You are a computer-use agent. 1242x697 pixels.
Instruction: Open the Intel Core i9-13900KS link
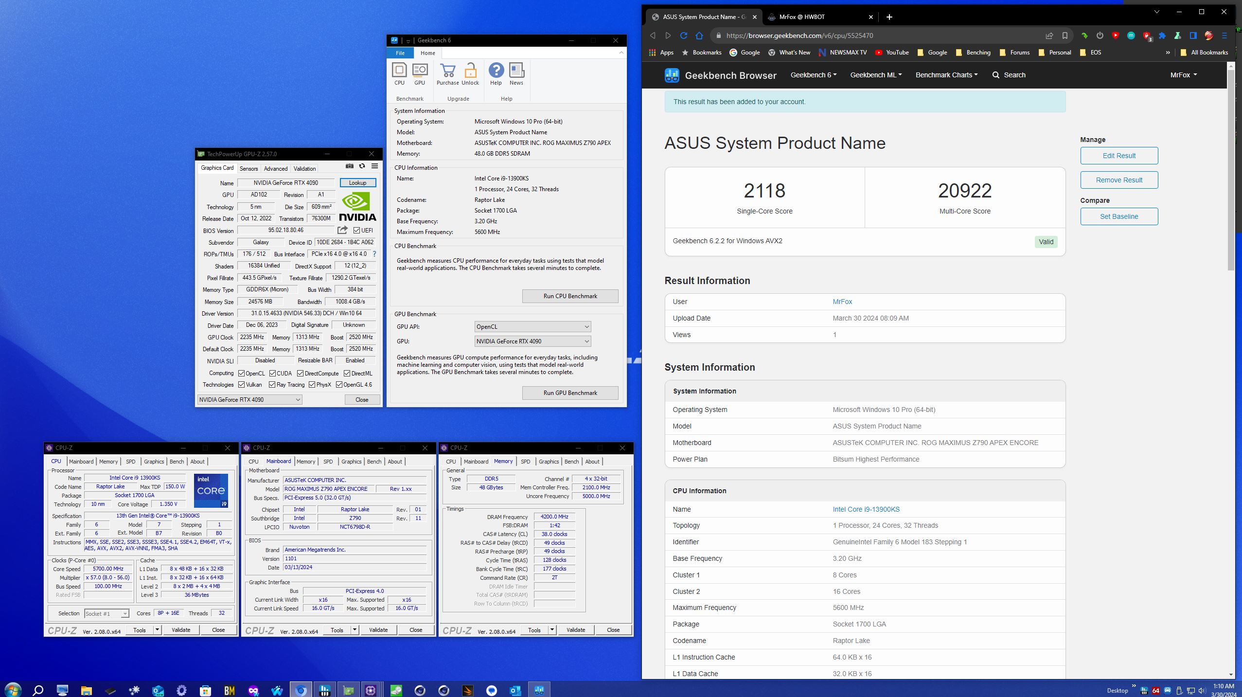point(866,509)
